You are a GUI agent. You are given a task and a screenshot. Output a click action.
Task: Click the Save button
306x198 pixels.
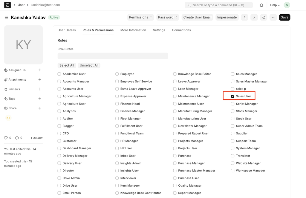click(x=284, y=17)
